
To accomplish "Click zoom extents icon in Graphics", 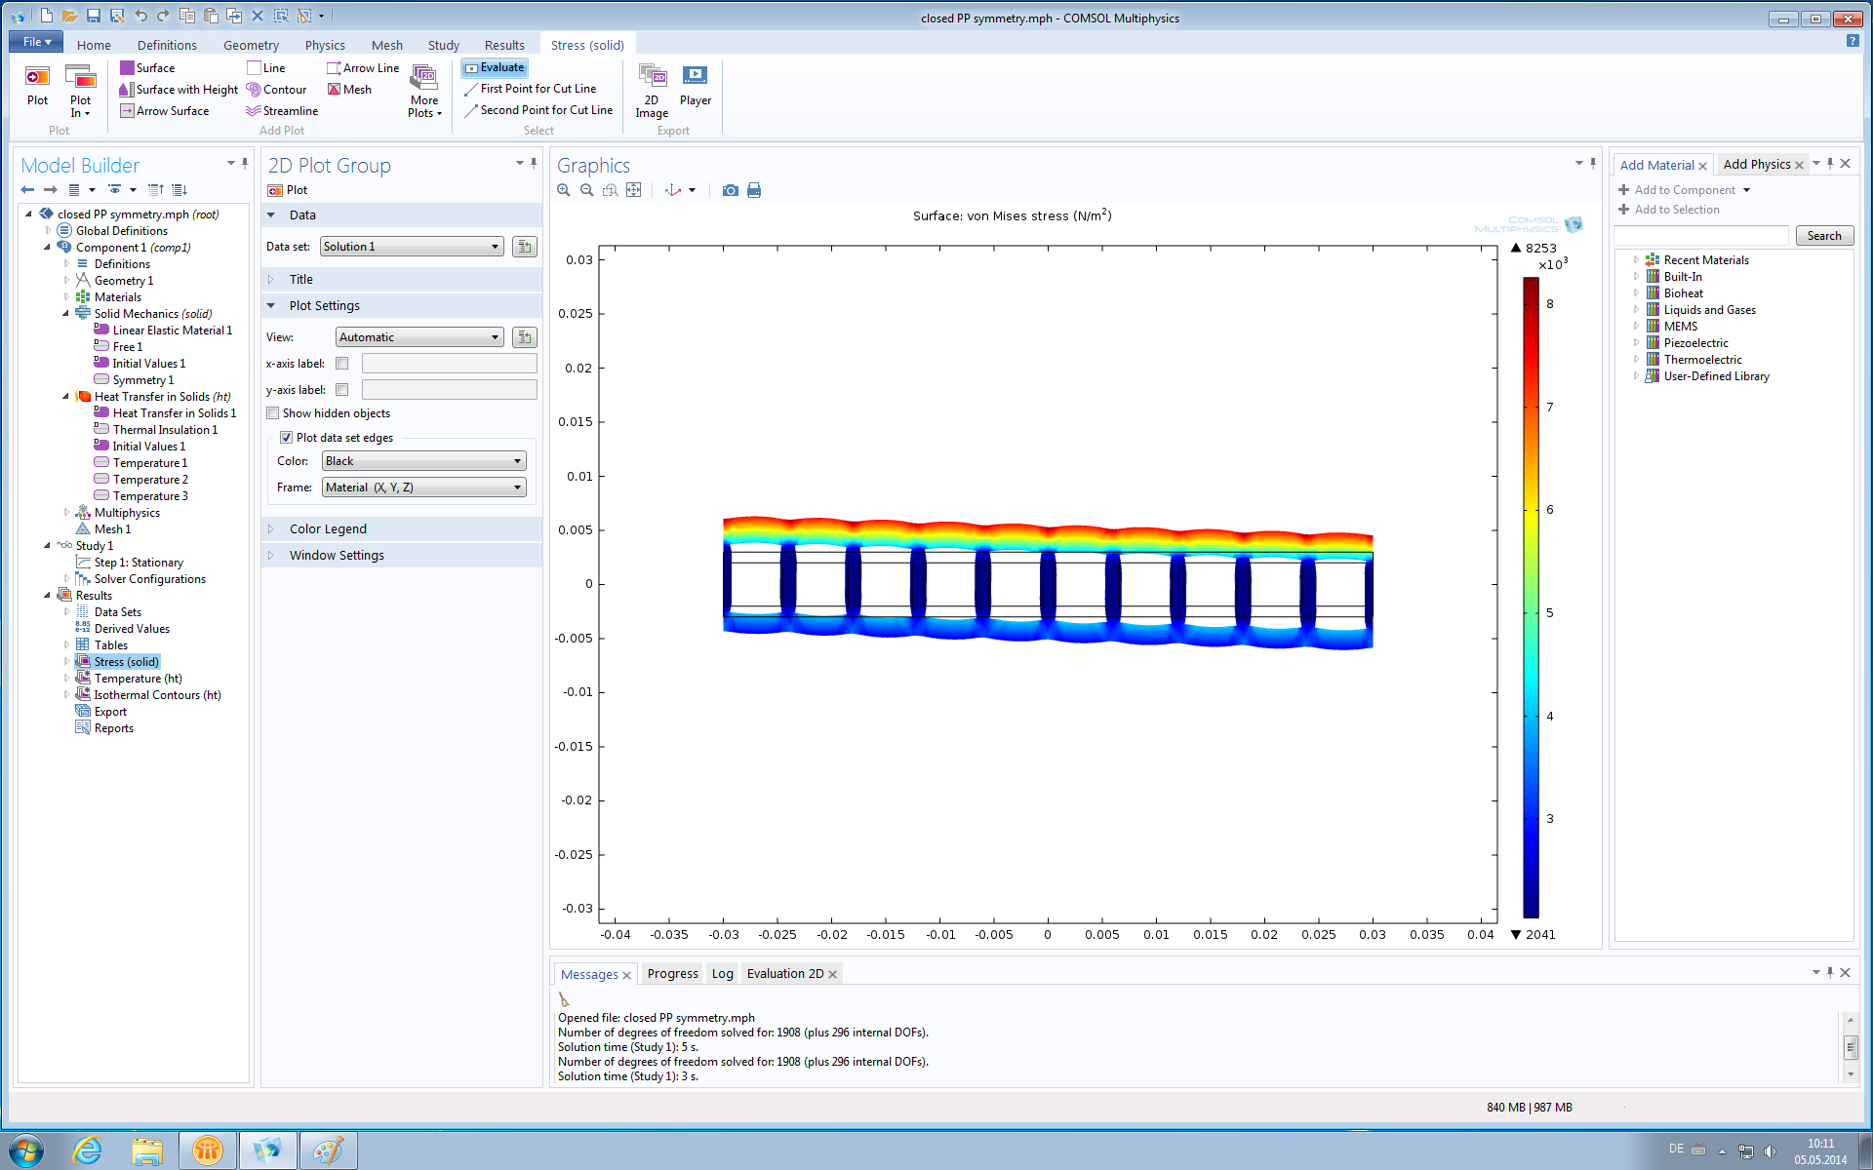I will click(x=634, y=190).
